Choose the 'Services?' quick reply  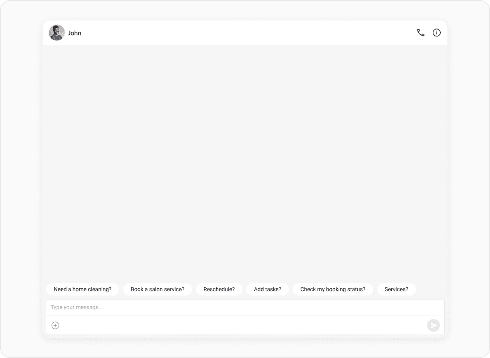(x=396, y=289)
